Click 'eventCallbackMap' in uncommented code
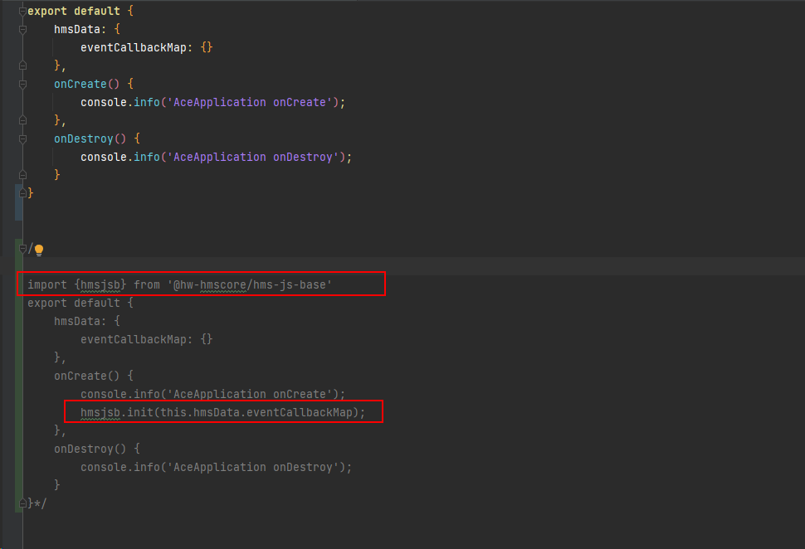Screen dimensions: 805x549 (x=134, y=48)
